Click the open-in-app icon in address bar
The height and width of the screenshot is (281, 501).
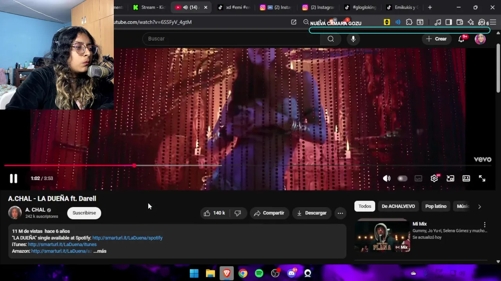pyautogui.click(x=294, y=22)
